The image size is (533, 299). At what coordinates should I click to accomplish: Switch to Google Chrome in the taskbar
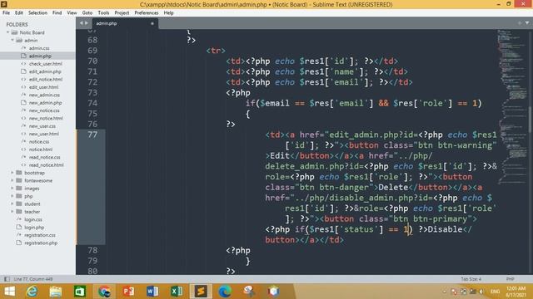coord(104,292)
